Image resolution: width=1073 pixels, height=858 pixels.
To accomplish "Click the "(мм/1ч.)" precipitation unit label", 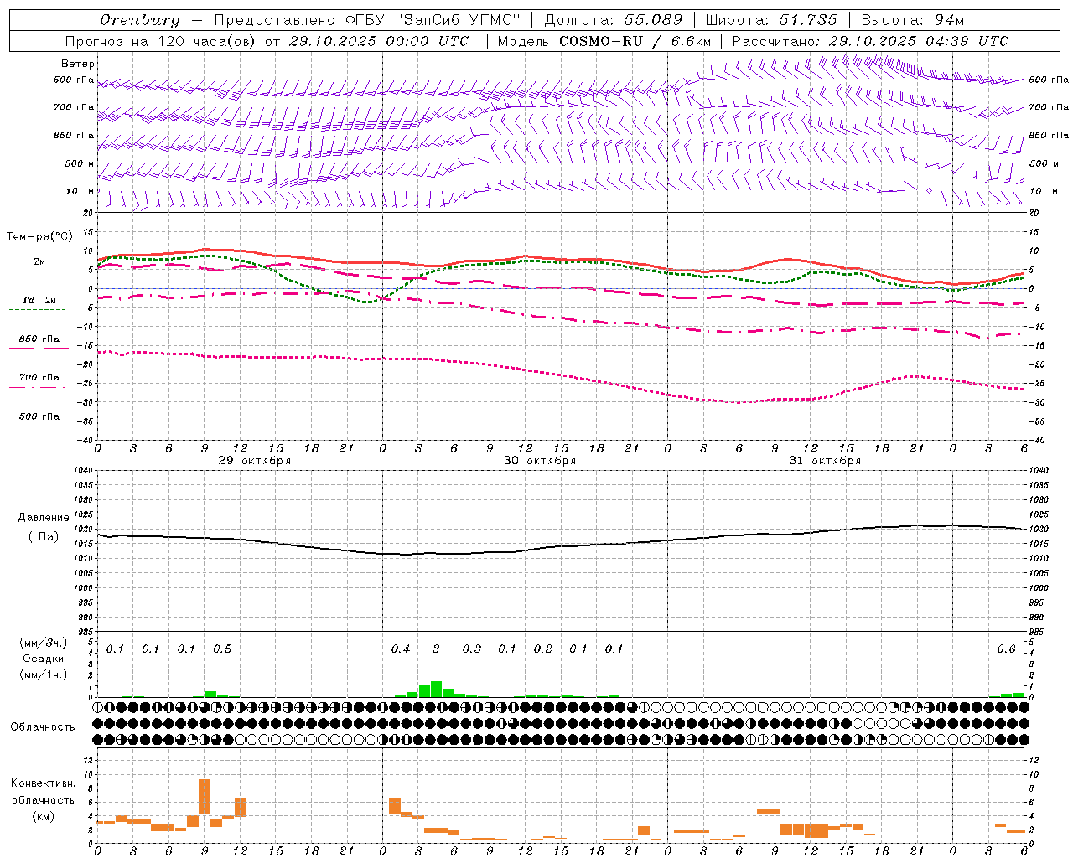I will pyautogui.click(x=43, y=675).
